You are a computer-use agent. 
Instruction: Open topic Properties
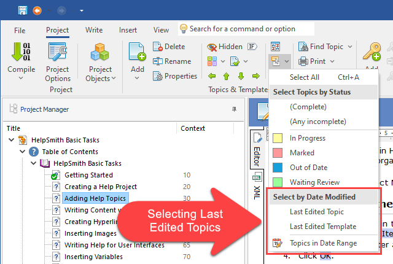point(175,76)
